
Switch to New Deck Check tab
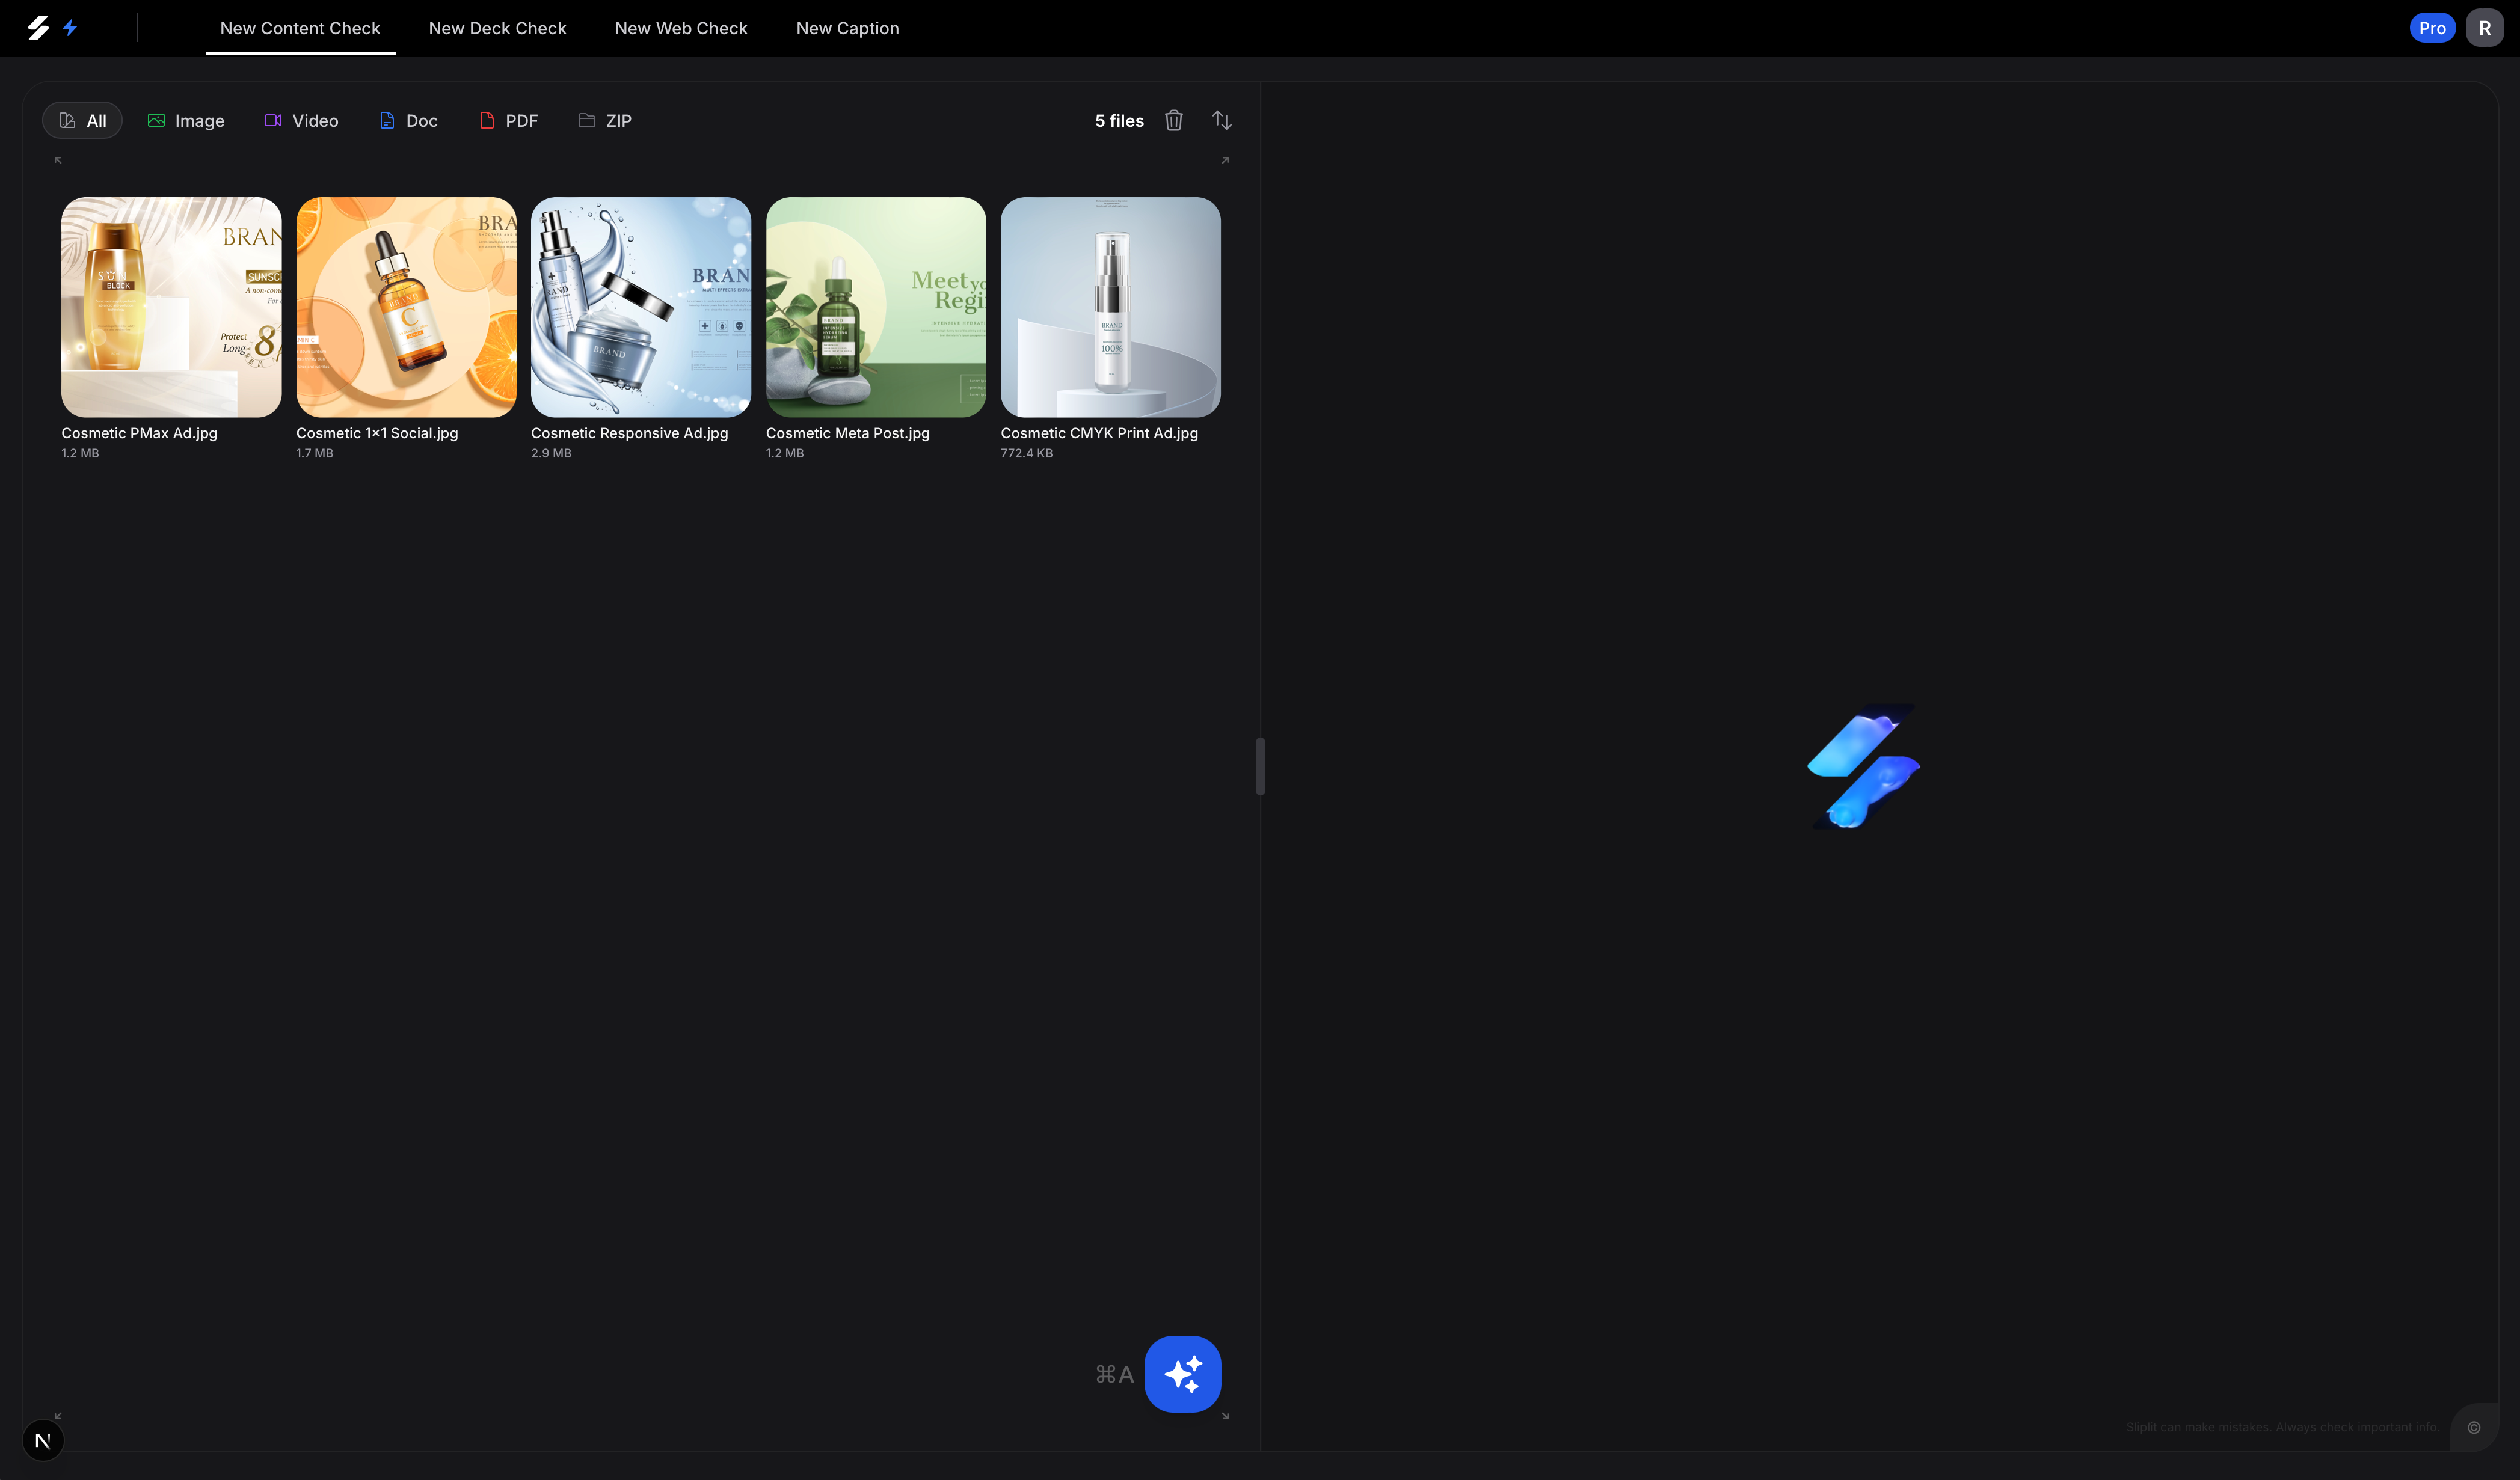point(497,28)
